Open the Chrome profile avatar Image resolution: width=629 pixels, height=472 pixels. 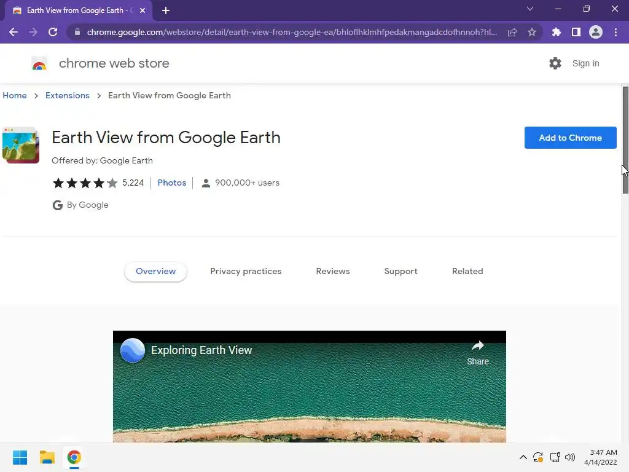click(x=596, y=32)
